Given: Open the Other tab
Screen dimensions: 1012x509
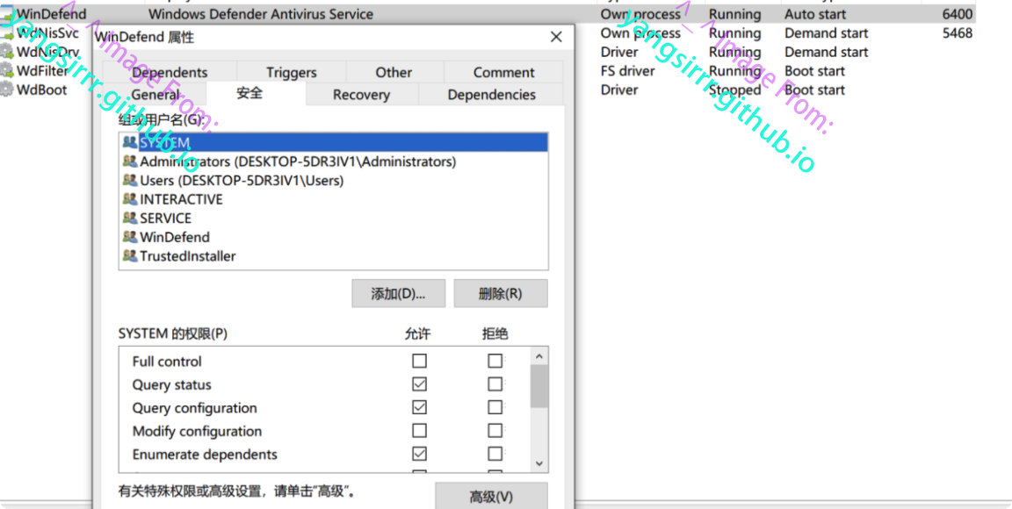Looking at the screenshot, I should click(394, 72).
